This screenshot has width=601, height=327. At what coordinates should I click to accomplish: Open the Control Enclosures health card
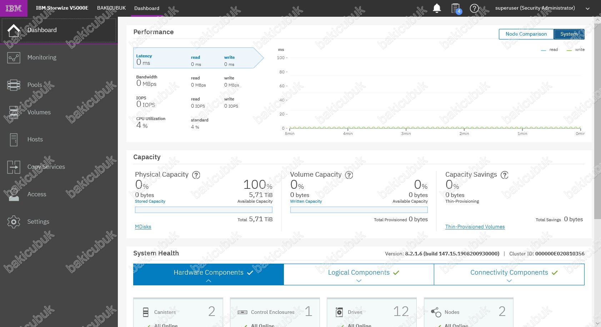275,312
